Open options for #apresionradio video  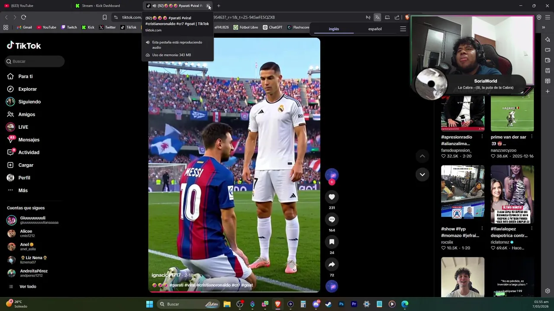coord(482,137)
